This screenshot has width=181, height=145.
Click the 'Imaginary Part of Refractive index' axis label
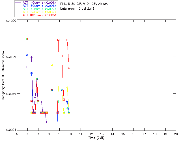(x=3, y=75)
